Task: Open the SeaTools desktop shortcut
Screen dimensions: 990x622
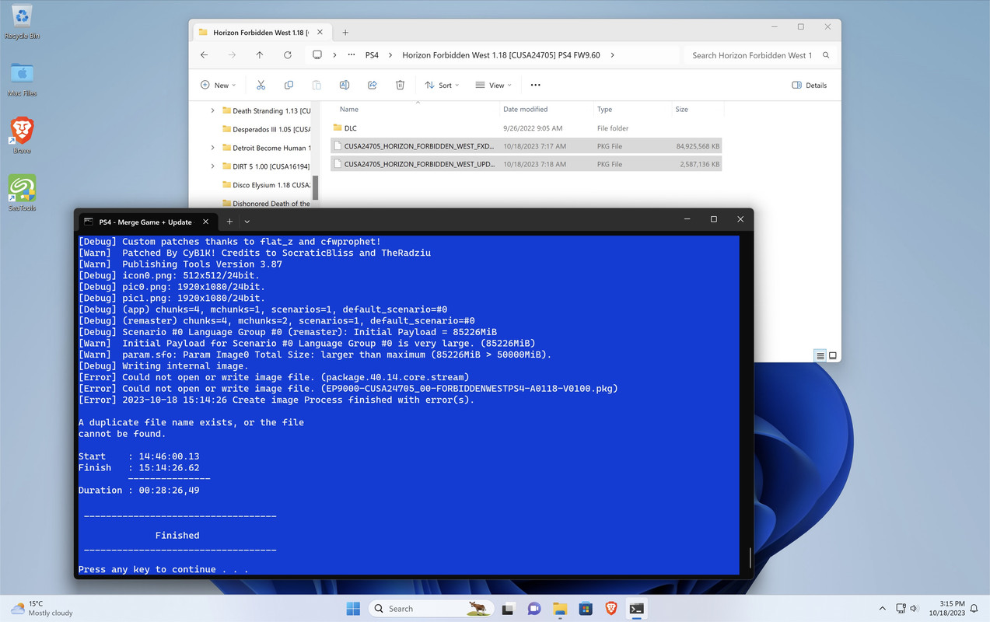Action: 22,192
